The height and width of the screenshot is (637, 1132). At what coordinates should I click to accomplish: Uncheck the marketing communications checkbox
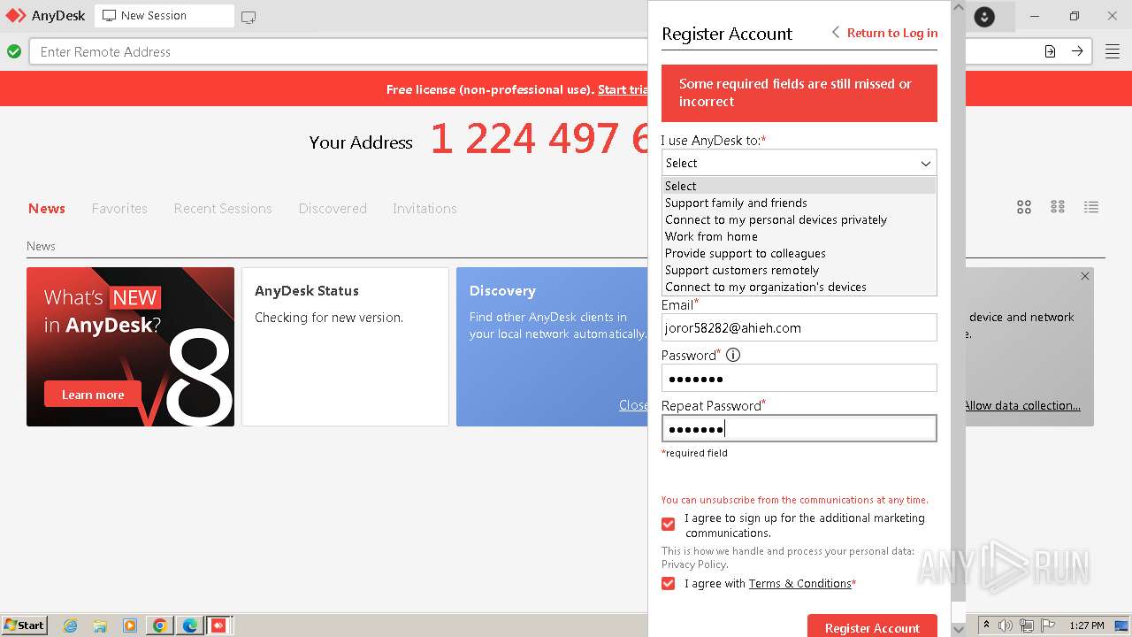coord(669,525)
